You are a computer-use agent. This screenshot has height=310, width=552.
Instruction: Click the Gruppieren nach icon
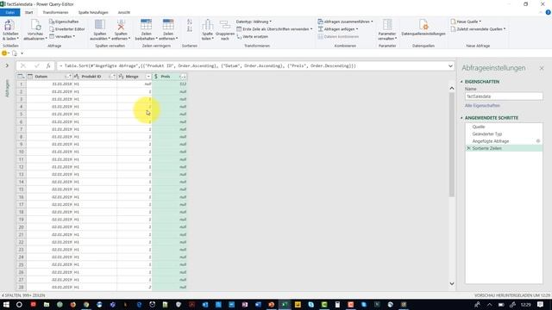point(224,25)
